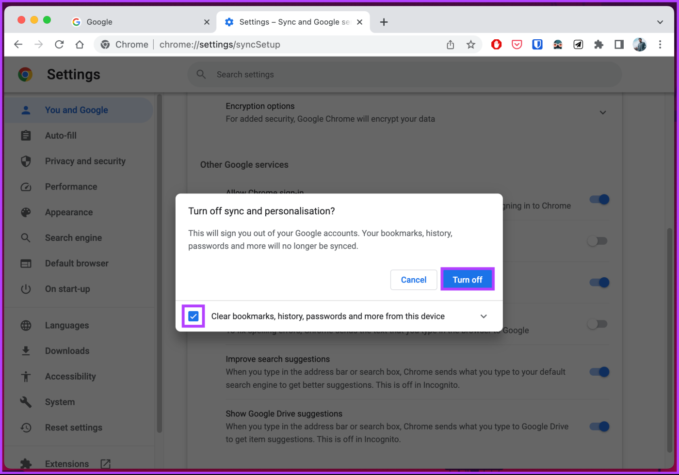Click the Pocket extension icon
Screen dimensions: 679x475
coord(517,44)
